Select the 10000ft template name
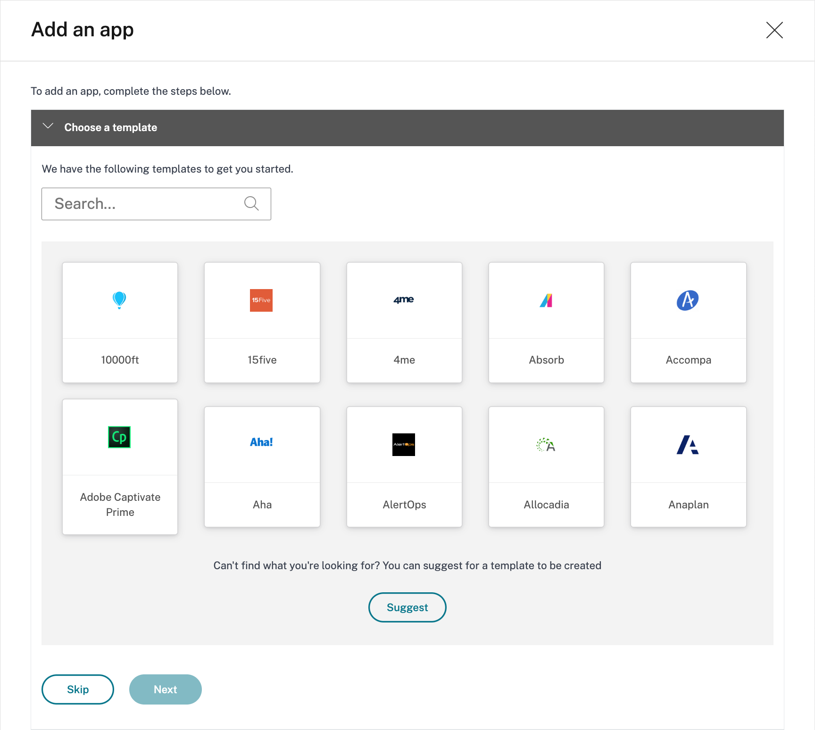This screenshot has height=730, width=815. coord(120,360)
